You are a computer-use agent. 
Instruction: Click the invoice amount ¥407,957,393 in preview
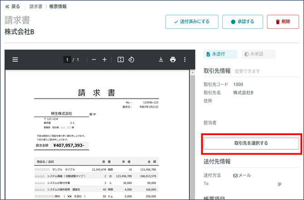click(69, 146)
